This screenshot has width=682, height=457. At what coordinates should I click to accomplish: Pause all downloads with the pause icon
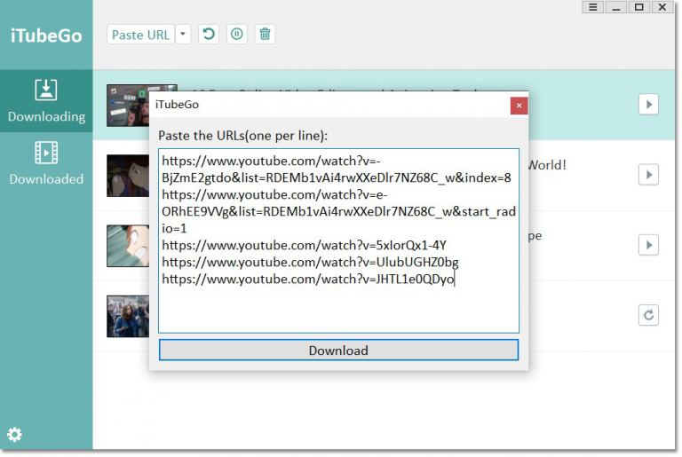[237, 34]
